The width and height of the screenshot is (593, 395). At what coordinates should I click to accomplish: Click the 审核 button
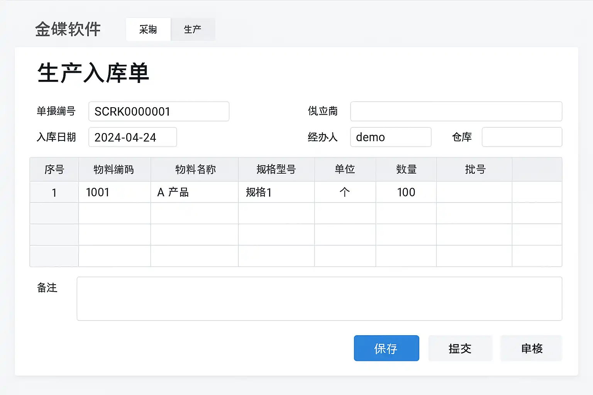click(531, 348)
